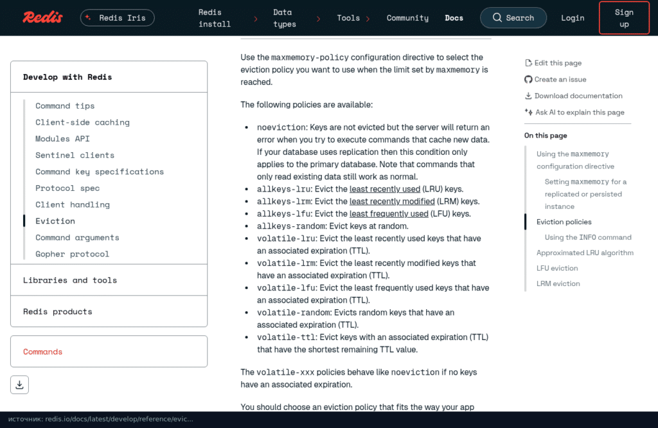Click the GitHub icon beside Create an issue
Viewport: 658px width, 428px height.
[x=528, y=79]
